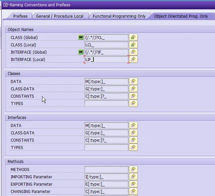
Task: Click equals selection option icon for CLASS (Global)
Action: tap(81, 37)
